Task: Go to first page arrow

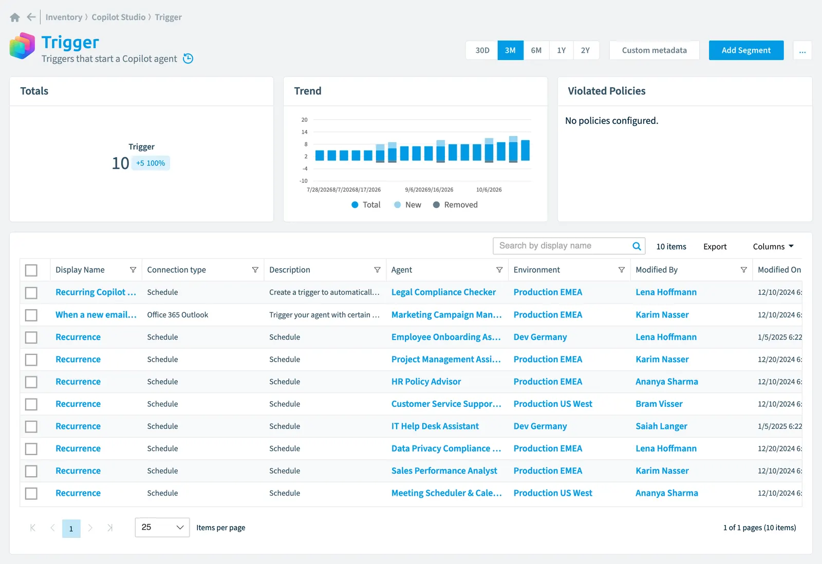Action: click(33, 528)
